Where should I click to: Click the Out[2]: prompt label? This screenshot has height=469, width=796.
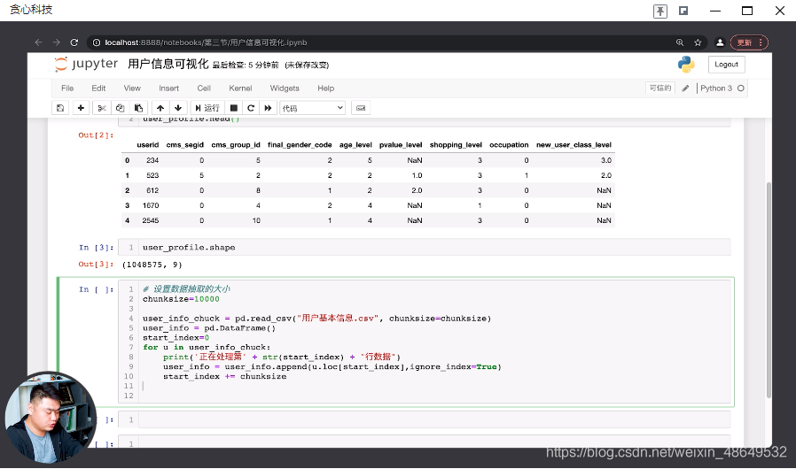point(96,135)
